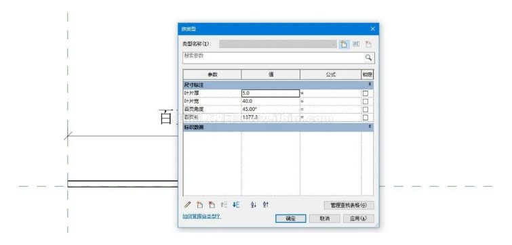Screen dimensions: 512x245
Task: Toggle lock checkbox for 百页角度 row
Action: (x=366, y=110)
